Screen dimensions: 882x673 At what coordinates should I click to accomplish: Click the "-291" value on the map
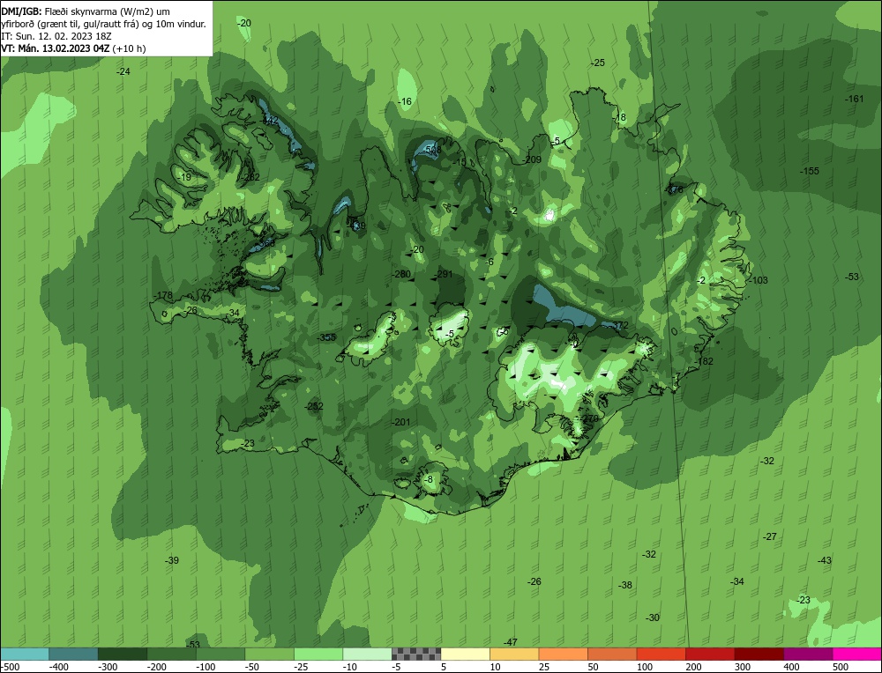click(444, 274)
